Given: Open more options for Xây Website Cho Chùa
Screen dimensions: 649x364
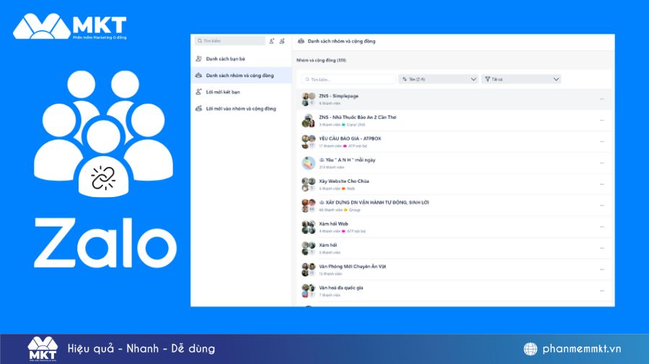Looking at the screenshot, I should tap(602, 184).
